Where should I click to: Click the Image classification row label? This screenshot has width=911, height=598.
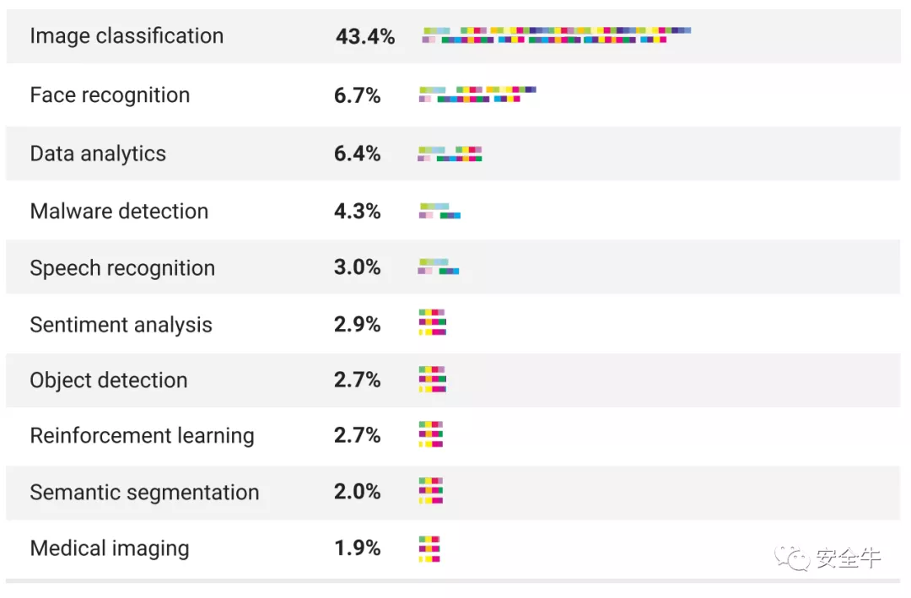(x=127, y=36)
